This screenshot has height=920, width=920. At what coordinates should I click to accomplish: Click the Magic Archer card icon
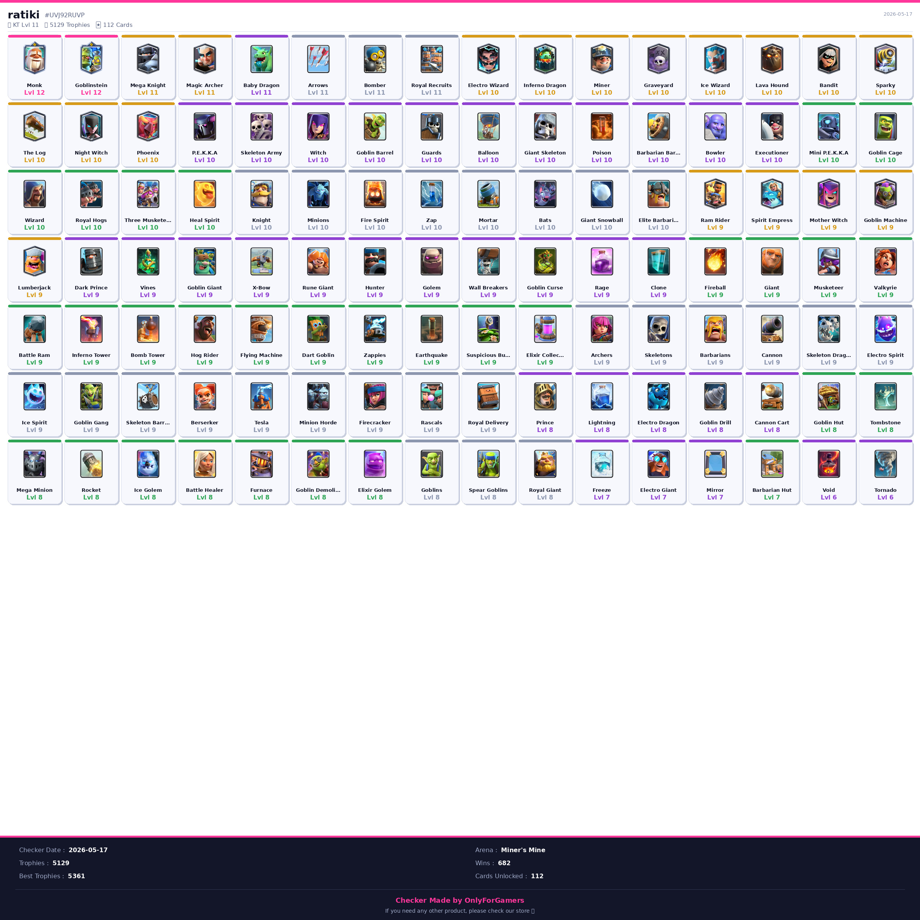click(205, 59)
